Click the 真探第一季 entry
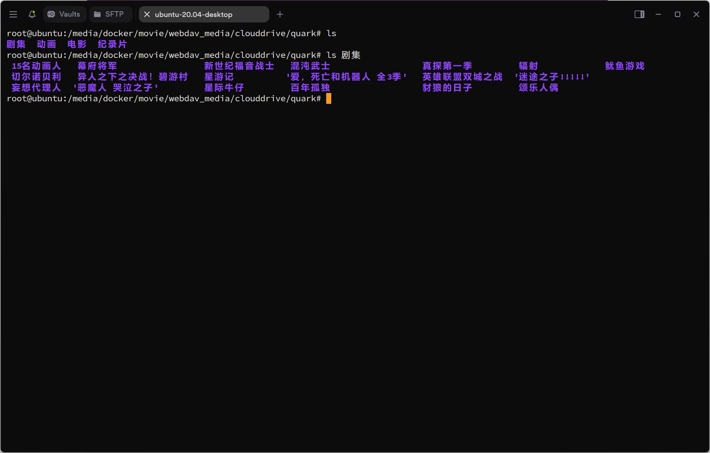 [447, 66]
